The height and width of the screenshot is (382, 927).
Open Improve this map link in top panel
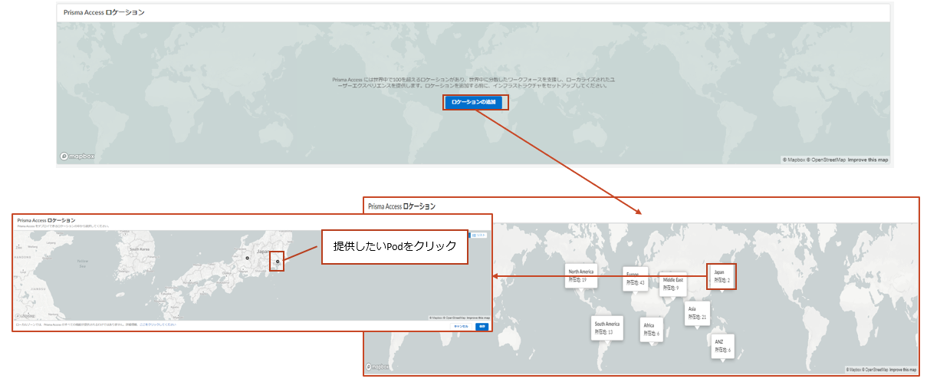click(x=868, y=160)
